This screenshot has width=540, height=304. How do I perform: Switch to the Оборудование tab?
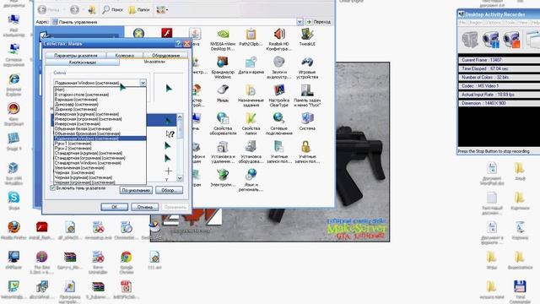(x=165, y=55)
